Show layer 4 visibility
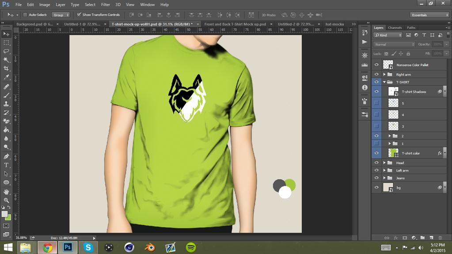This screenshot has height=254, width=452. pos(376,114)
